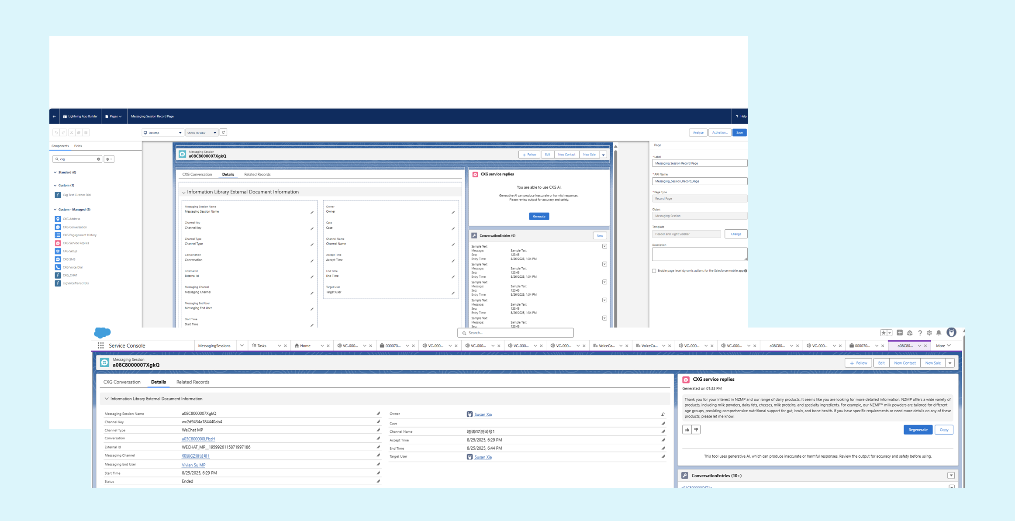
Task: Collapse Information Library section in console
Action: click(107, 399)
